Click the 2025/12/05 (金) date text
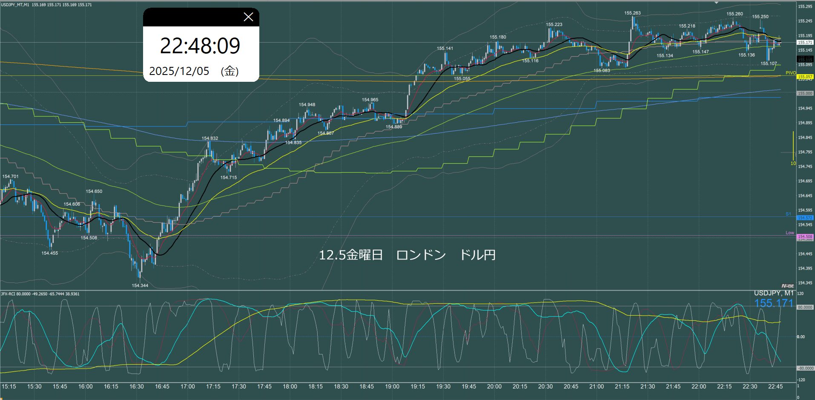Image resolution: width=815 pixels, height=400 pixels. [x=194, y=71]
